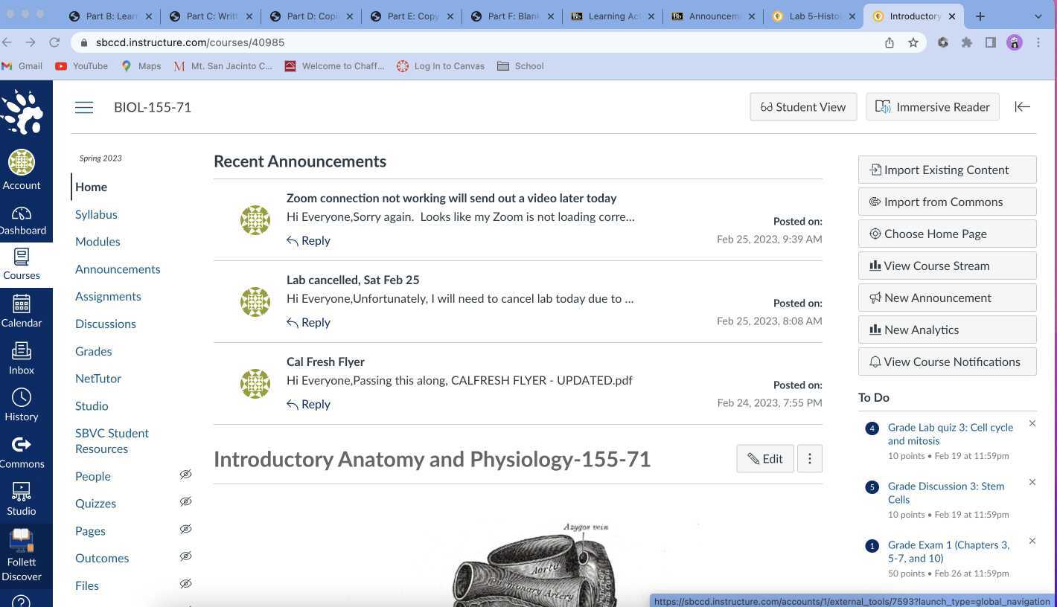Collapse the right sidebar with arrow button

click(x=1022, y=107)
